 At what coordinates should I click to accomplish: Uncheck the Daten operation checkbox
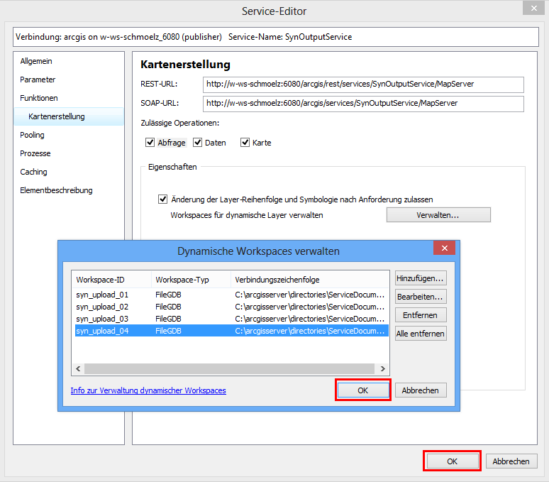(x=198, y=143)
